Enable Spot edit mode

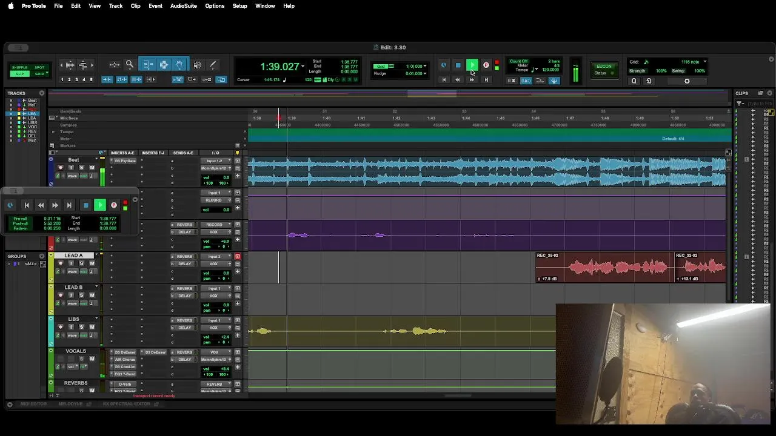point(39,67)
